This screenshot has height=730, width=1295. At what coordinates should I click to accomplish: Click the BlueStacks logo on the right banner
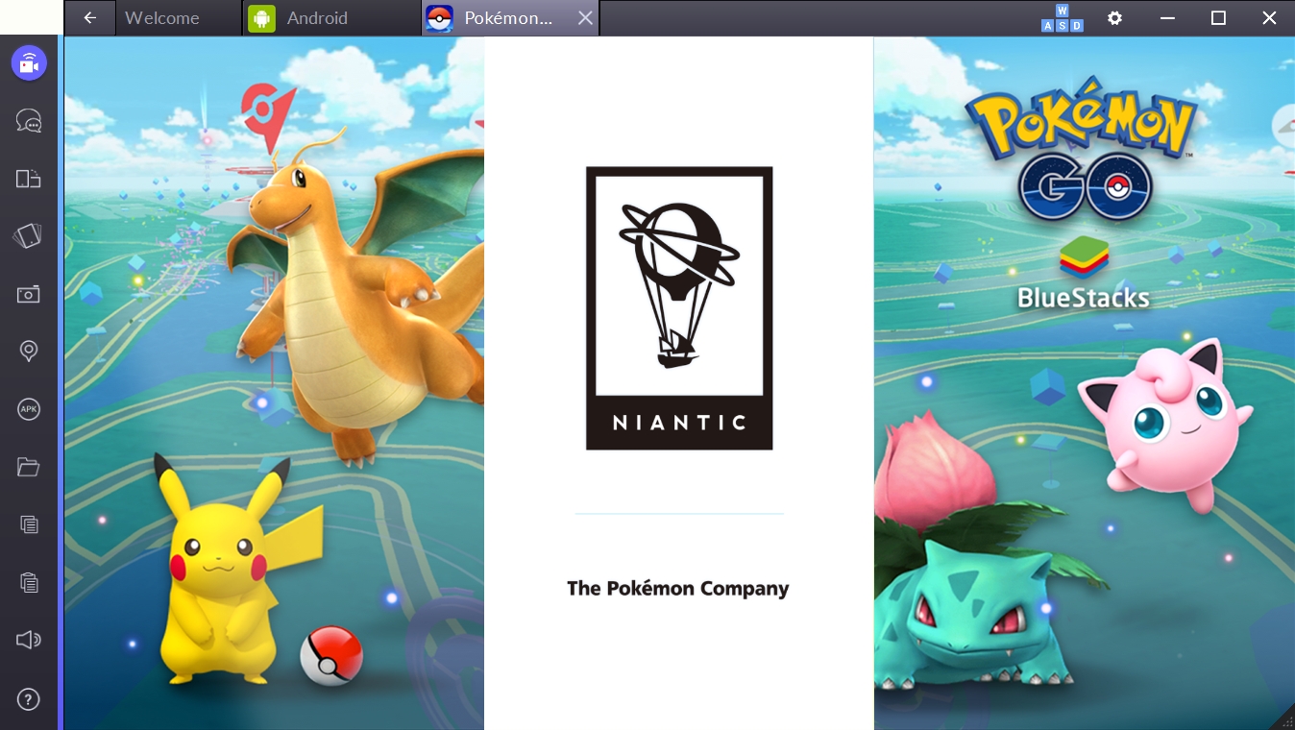1084,274
